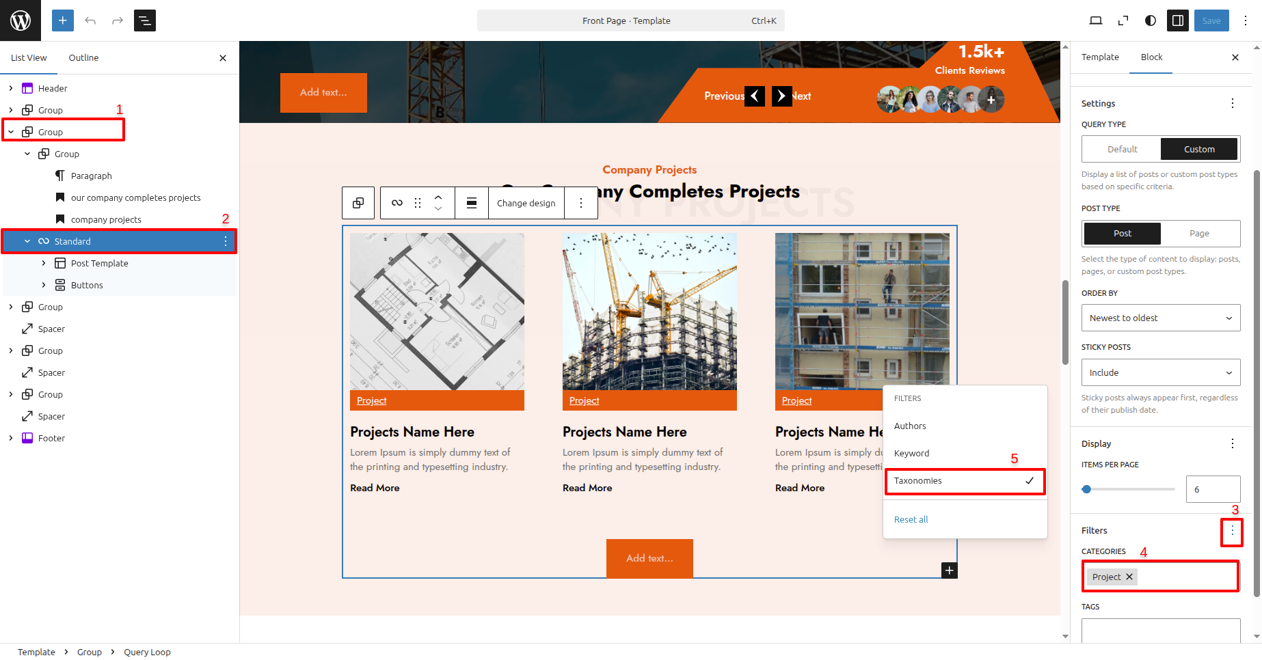Click the WordPress logo icon
Image resolution: width=1262 pixels, height=660 pixels.
[21, 20]
